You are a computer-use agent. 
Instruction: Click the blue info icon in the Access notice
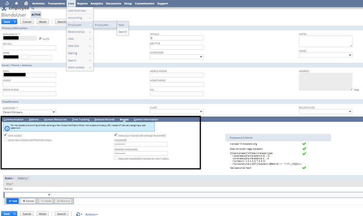(6, 127)
